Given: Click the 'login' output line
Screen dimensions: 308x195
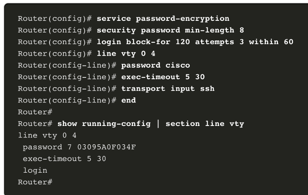Looking at the screenshot, I should pos(35,171).
